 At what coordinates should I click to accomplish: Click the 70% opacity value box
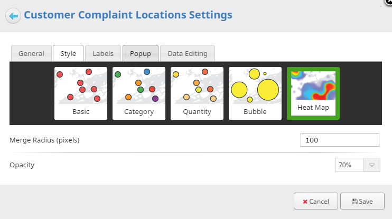point(350,165)
